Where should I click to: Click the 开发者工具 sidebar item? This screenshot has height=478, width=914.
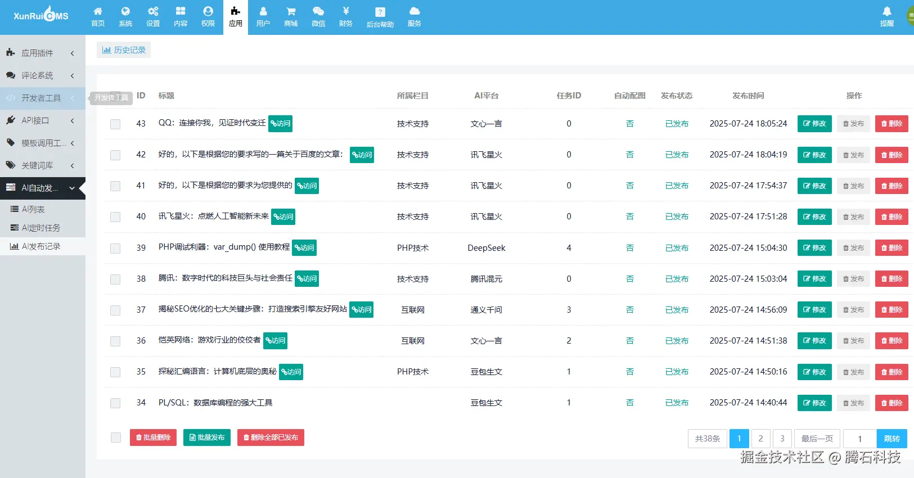click(43, 98)
